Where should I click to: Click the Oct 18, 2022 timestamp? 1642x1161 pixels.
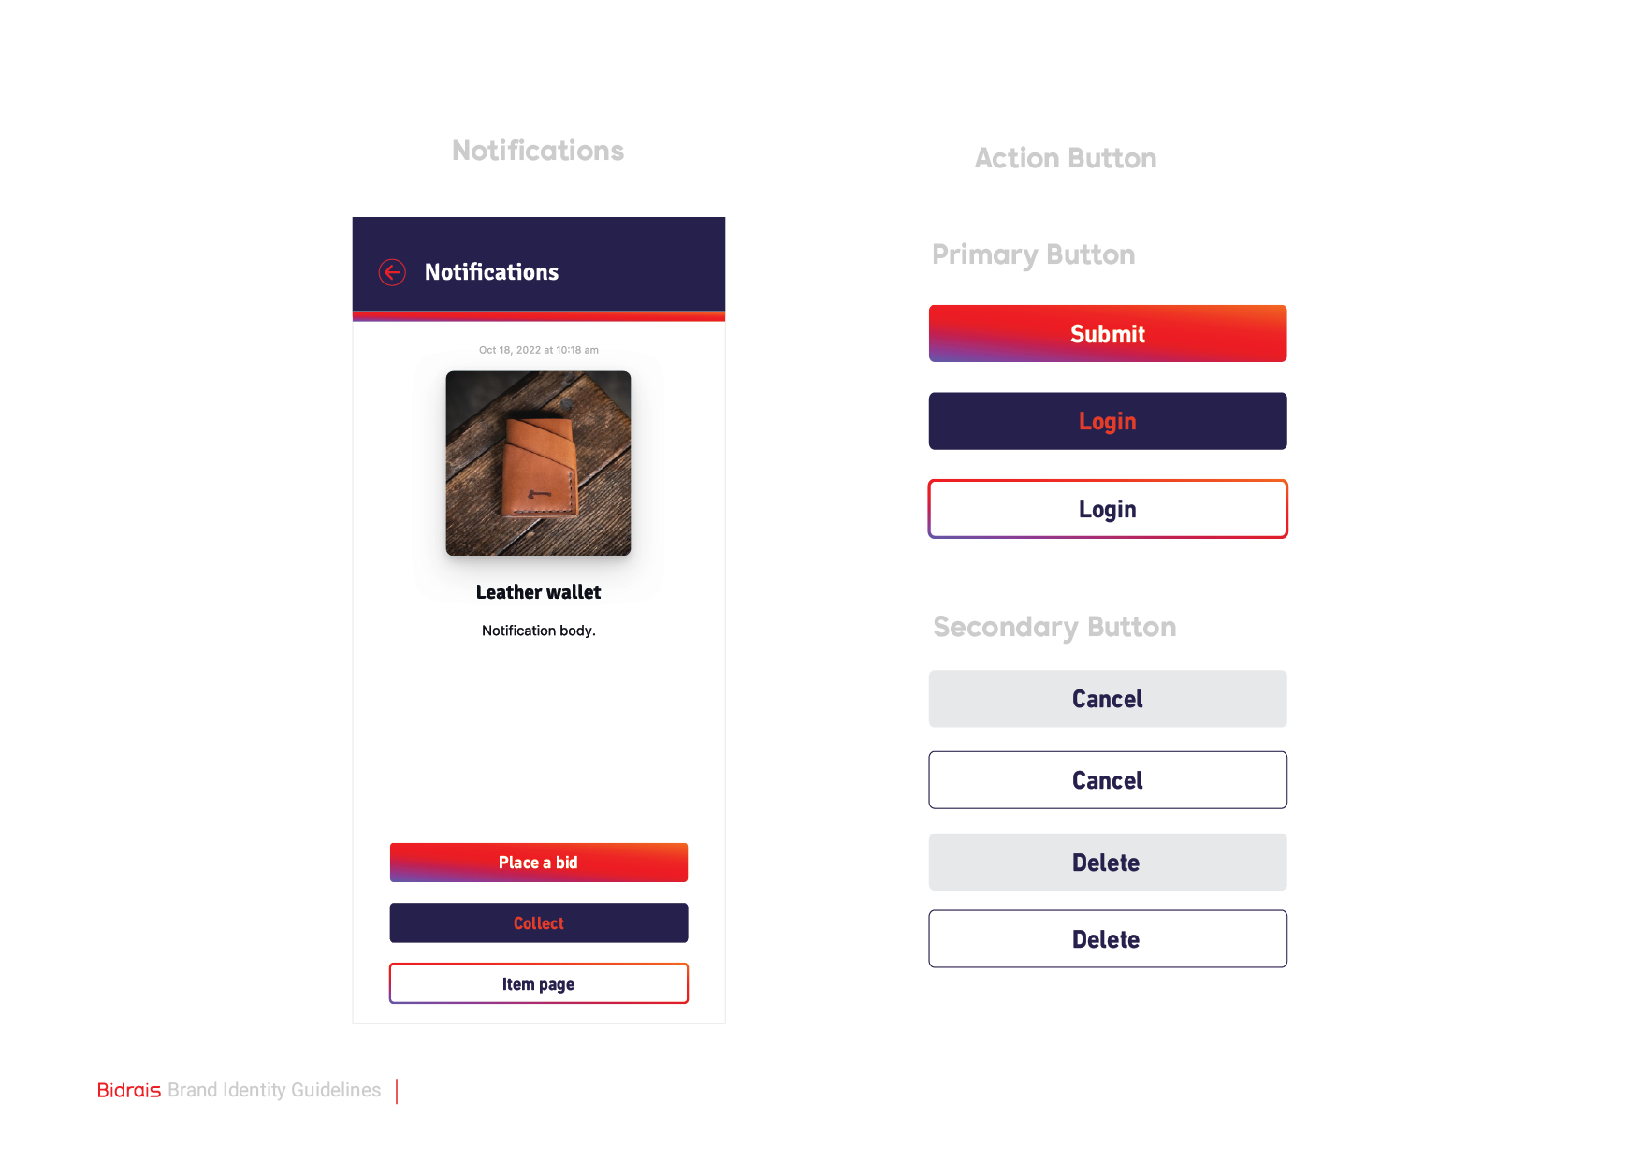tap(538, 350)
